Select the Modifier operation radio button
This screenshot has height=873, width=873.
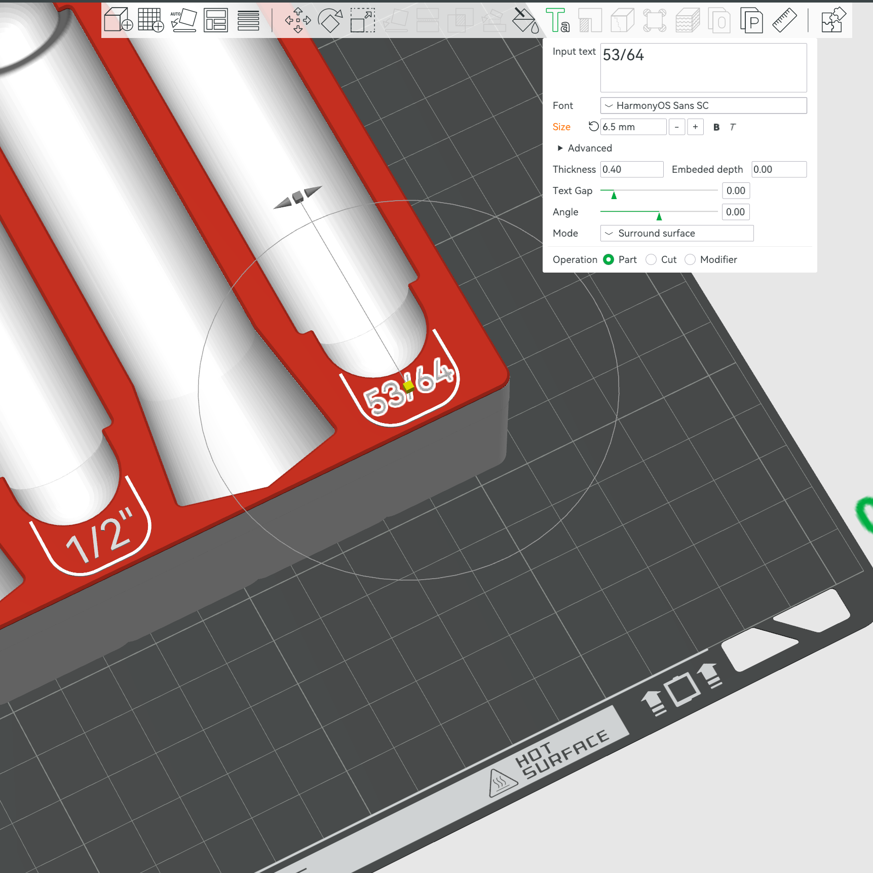pos(690,259)
